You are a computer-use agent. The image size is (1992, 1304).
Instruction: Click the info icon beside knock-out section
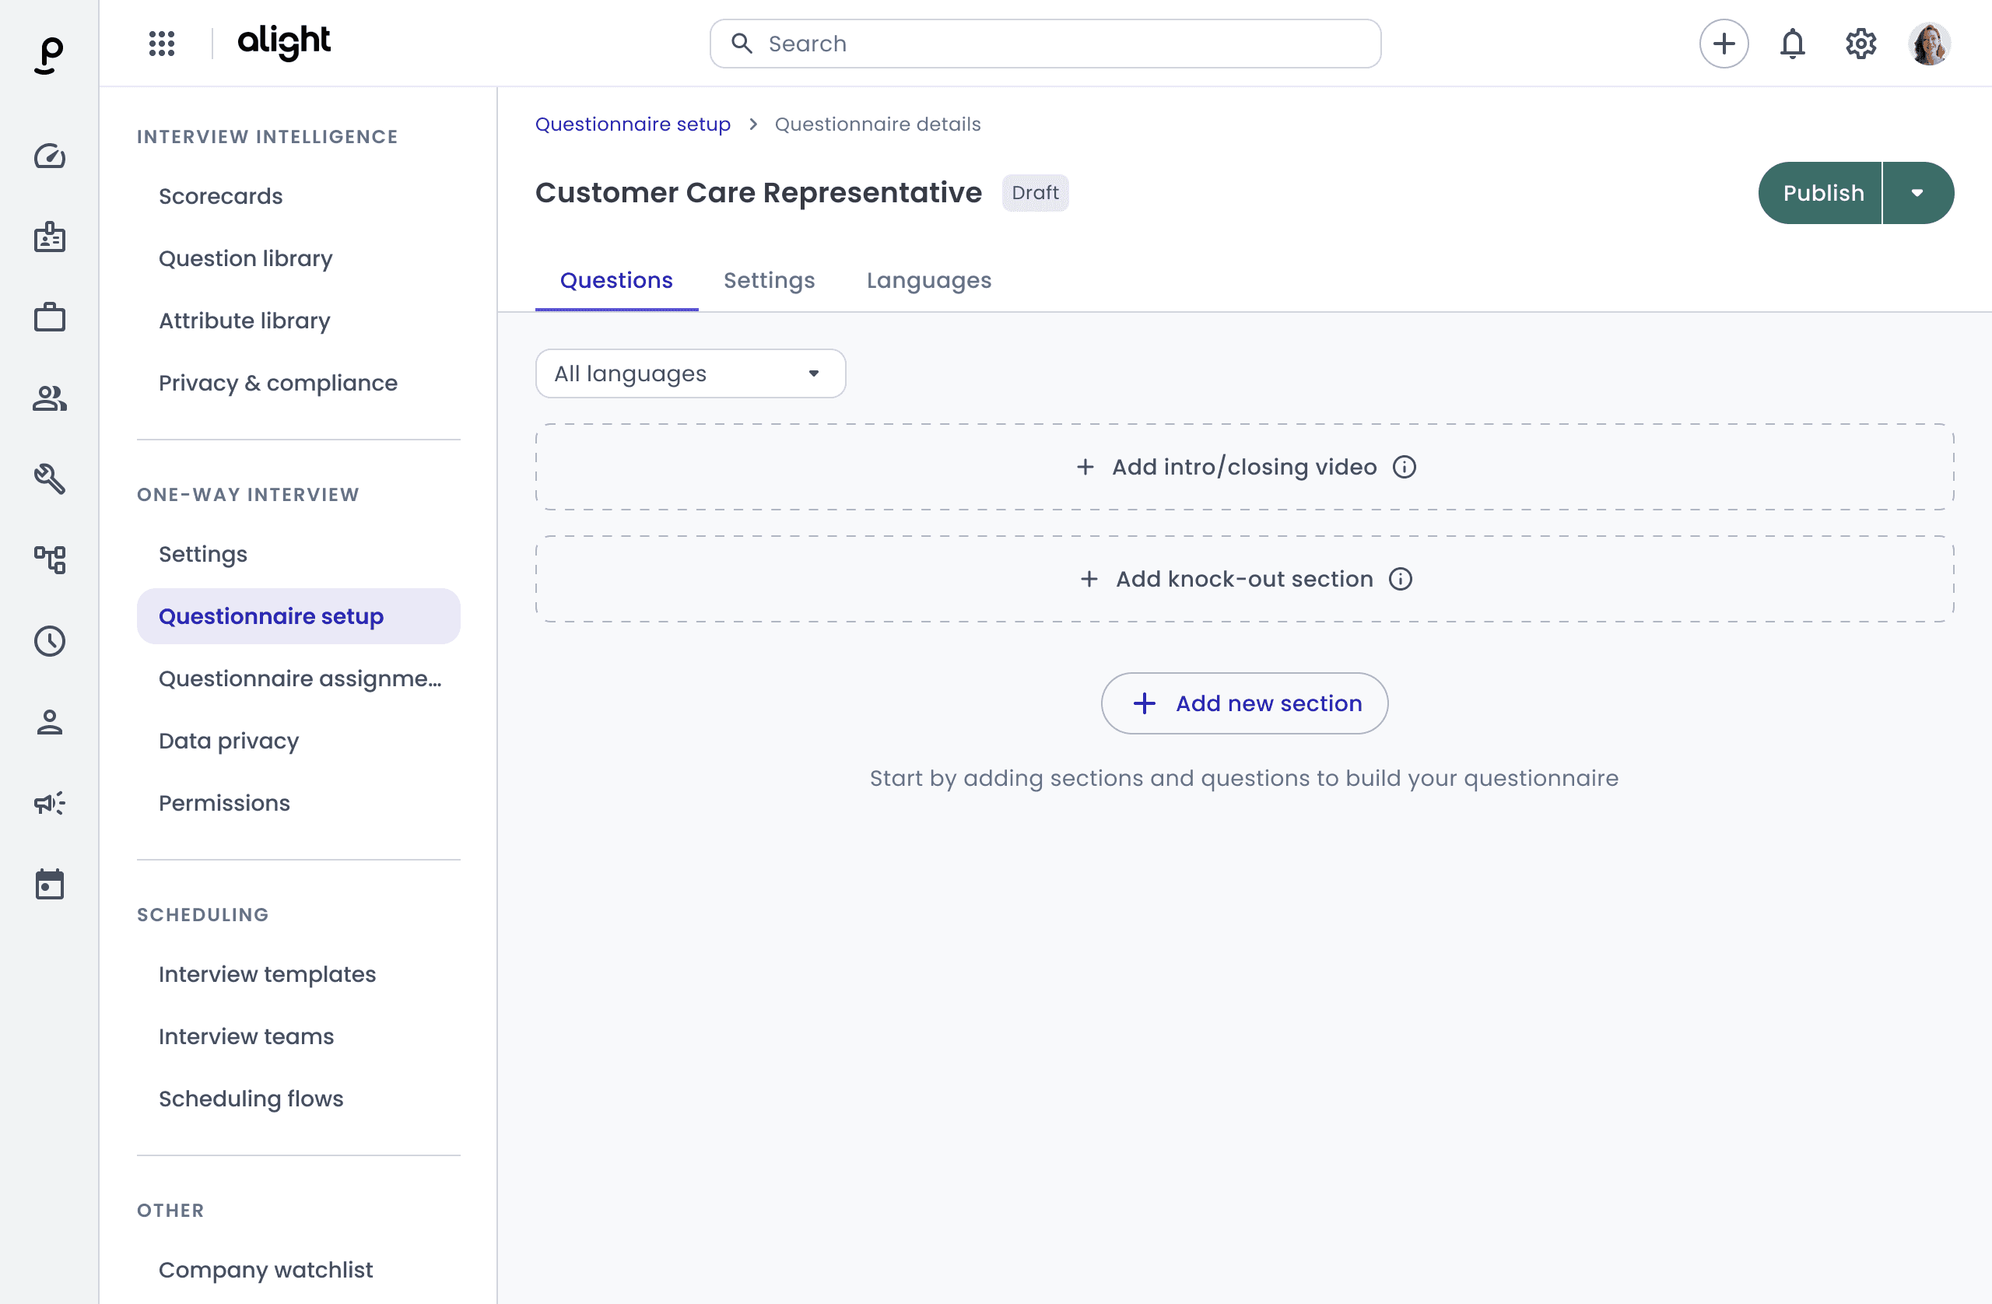coord(1401,579)
